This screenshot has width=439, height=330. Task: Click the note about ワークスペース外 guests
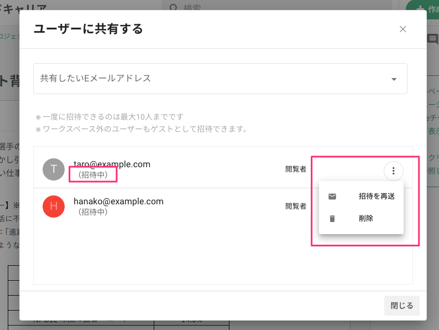[x=142, y=129]
